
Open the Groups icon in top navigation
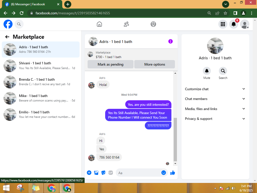pos(153,24)
